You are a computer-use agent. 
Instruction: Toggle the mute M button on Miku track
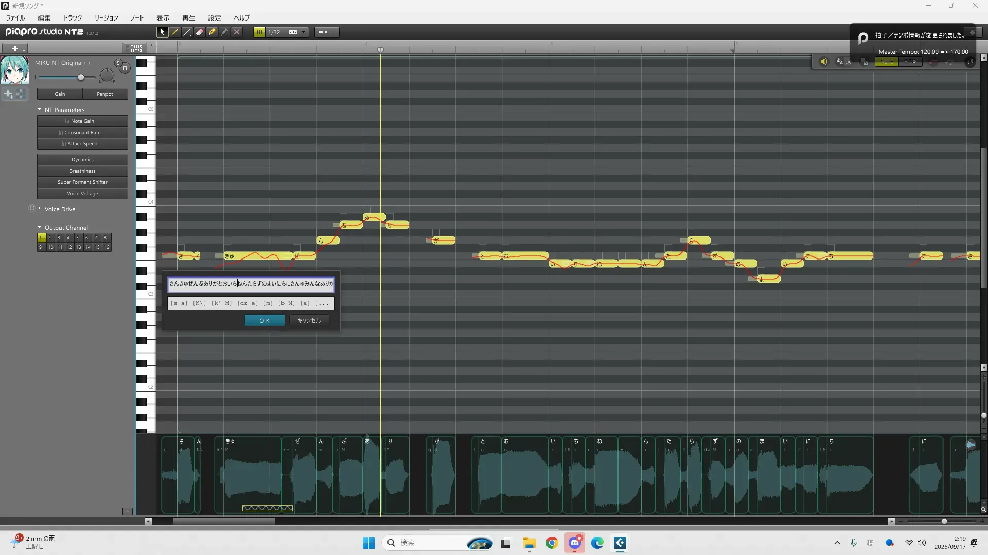(125, 68)
